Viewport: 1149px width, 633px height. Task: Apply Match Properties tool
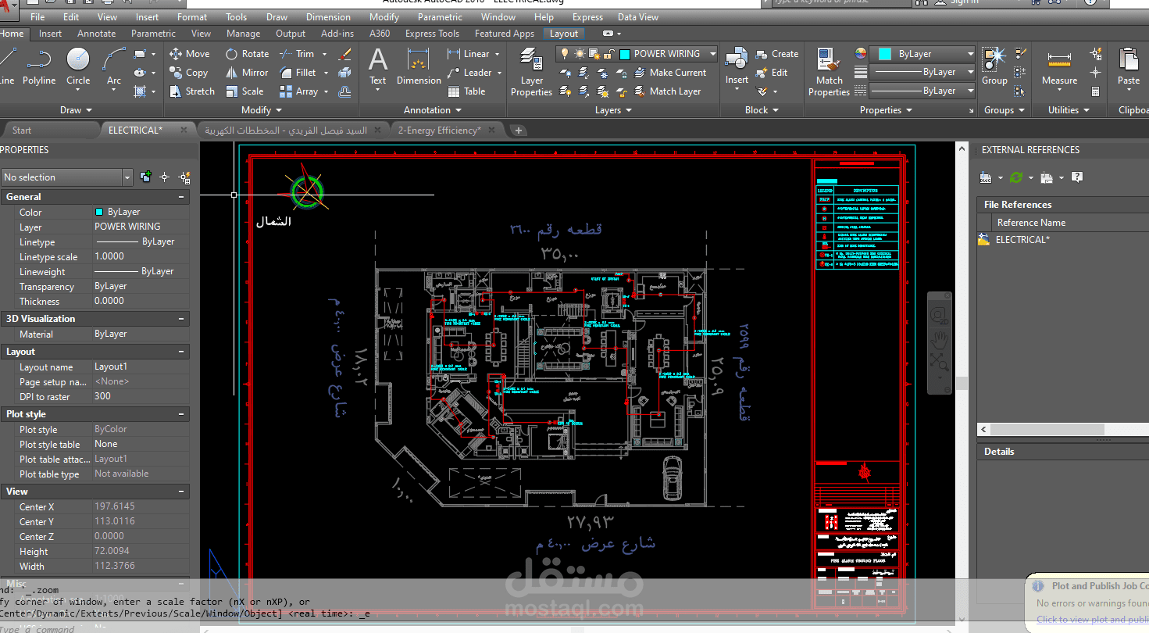click(x=829, y=72)
